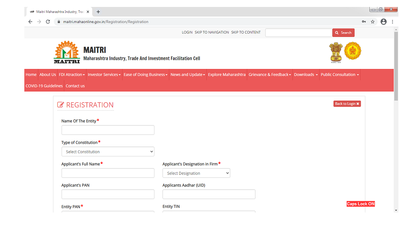Click the saved password key icon

363,22
